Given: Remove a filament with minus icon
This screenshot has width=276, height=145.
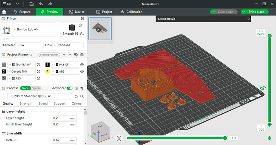Looking at the screenshot, I should (x=70, y=55).
